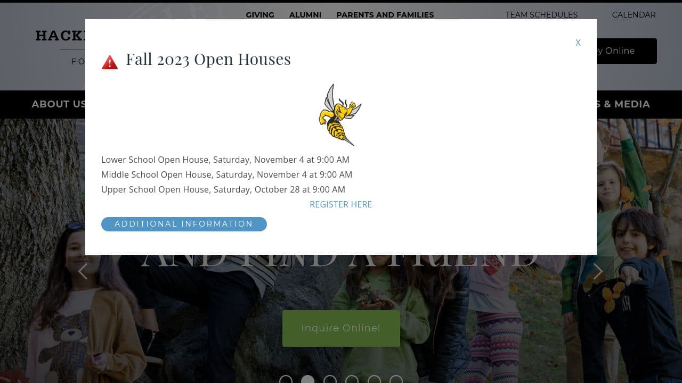The image size is (682, 383).
Task: Open the ABOUT US navigation menu
Action: pos(59,104)
